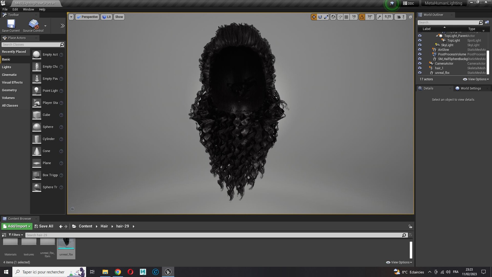Select the translate (move) gizmo mode
This screenshot has height=277, width=492.
click(314, 17)
